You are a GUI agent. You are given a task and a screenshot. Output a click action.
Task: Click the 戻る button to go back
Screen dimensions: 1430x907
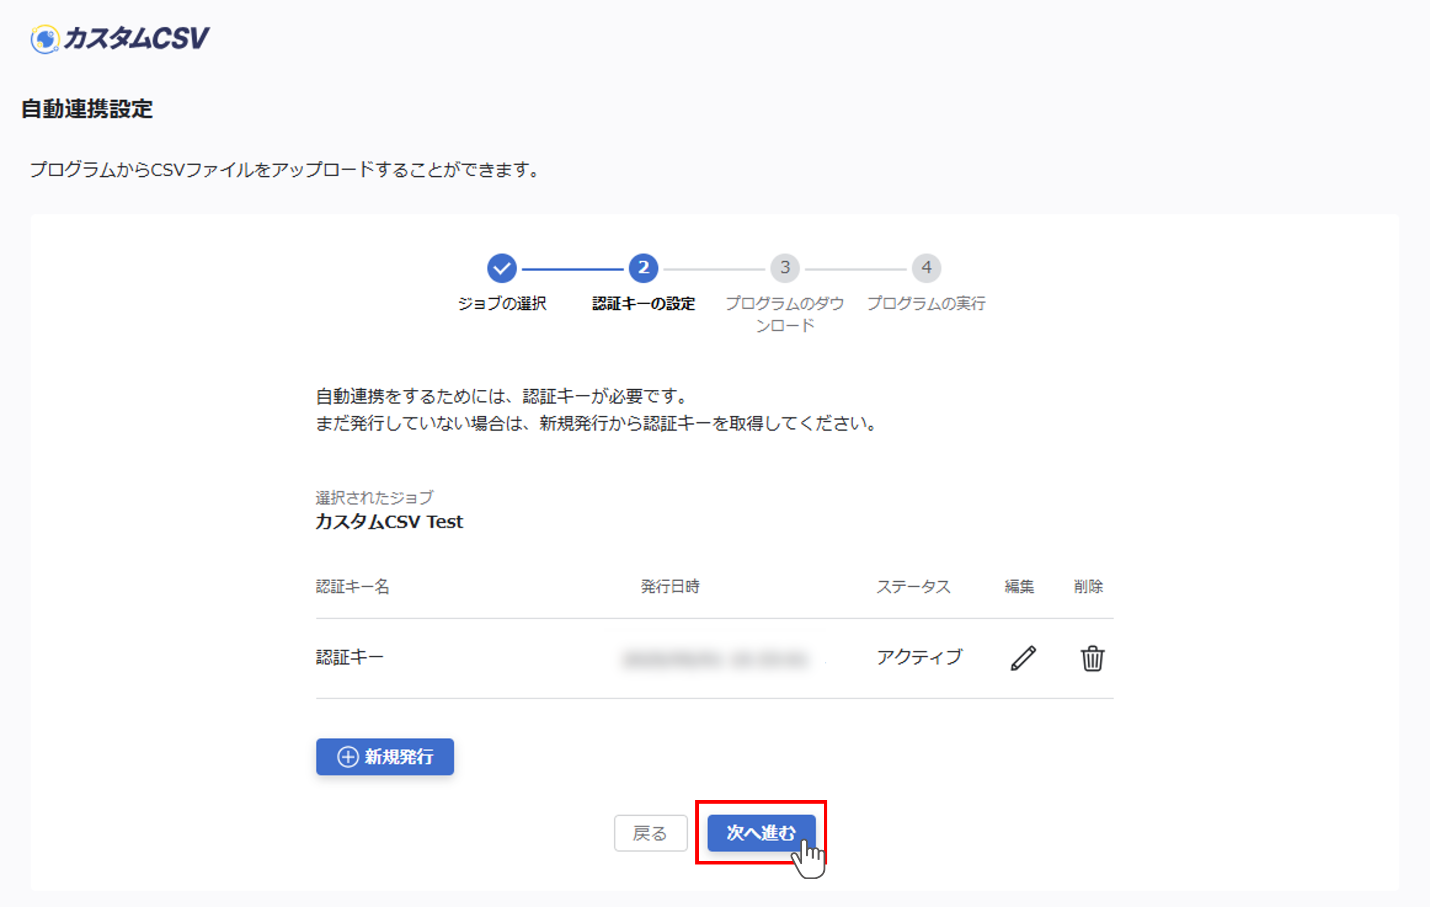click(x=650, y=833)
